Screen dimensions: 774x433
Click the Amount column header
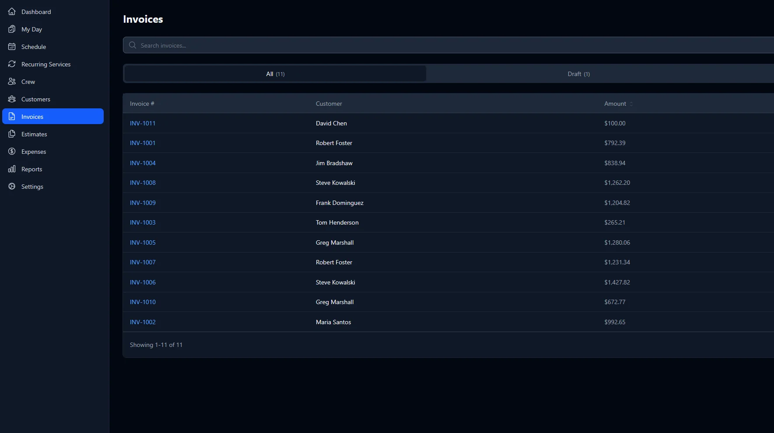click(x=615, y=104)
